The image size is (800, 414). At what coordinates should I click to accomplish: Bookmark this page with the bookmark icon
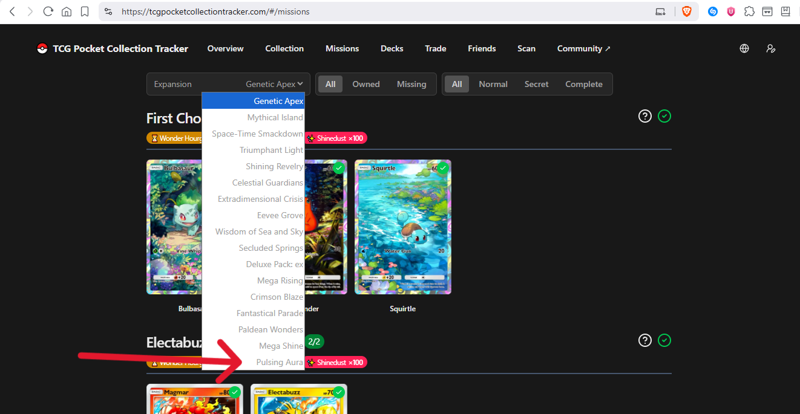click(x=85, y=11)
